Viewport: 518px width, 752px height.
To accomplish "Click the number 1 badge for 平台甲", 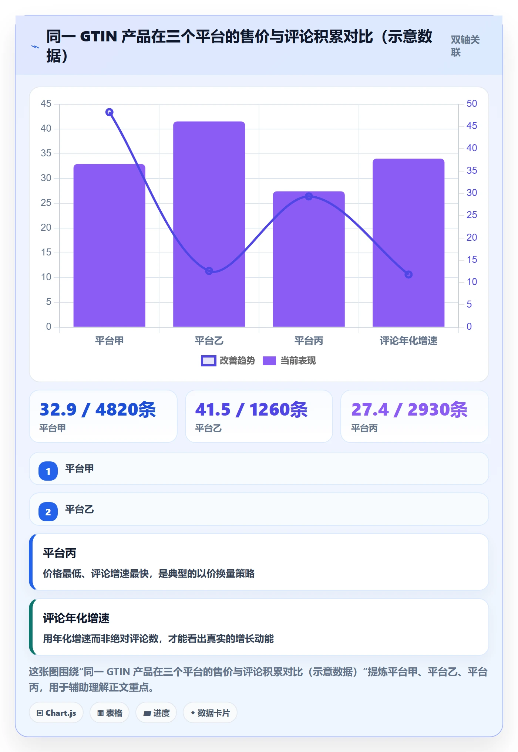I will point(48,471).
